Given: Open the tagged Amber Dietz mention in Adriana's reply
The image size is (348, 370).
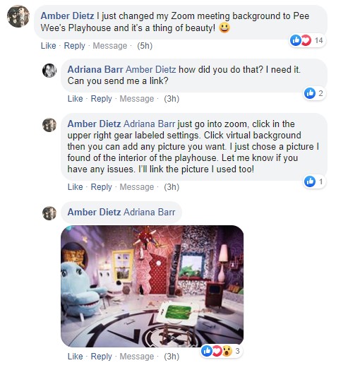Looking at the screenshot, I should point(151,69).
